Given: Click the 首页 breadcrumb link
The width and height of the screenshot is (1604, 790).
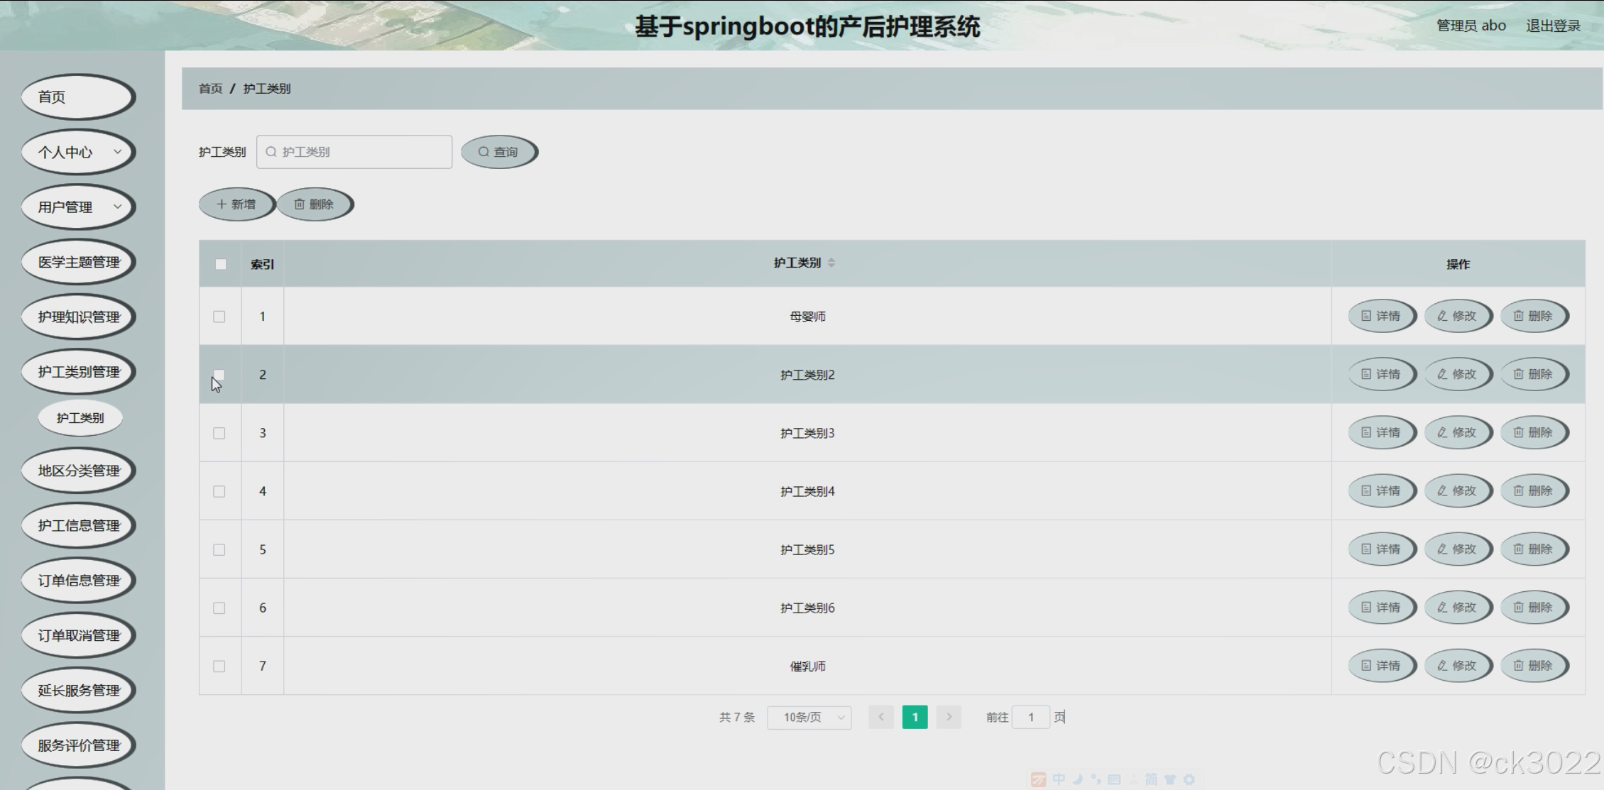Looking at the screenshot, I should click(x=210, y=89).
